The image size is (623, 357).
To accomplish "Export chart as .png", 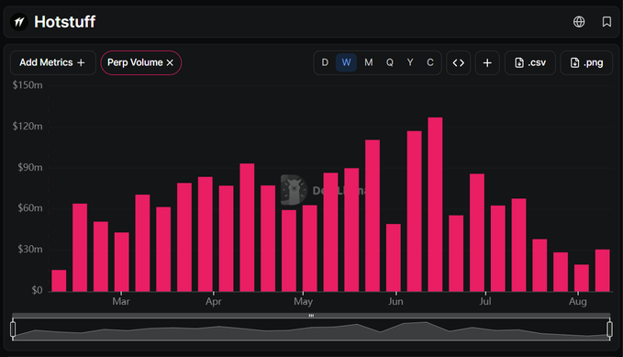I will (586, 62).
